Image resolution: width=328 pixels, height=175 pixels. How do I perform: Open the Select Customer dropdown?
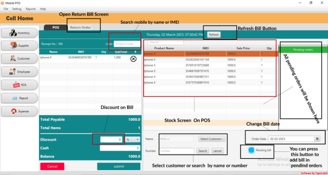tap(212, 139)
